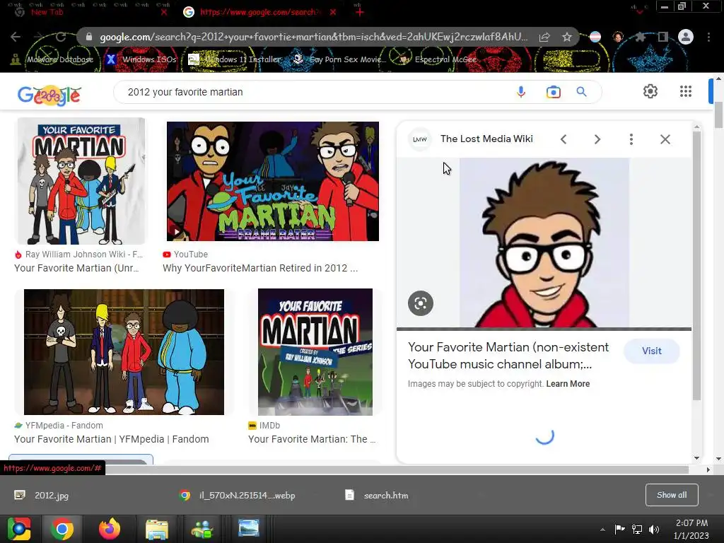Open the Learn More copyright link
The image size is (724, 543).
(568, 384)
